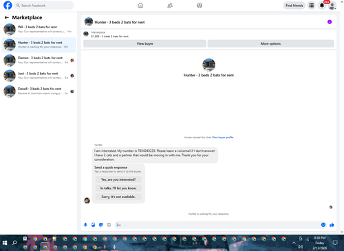Image resolution: width=344 pixels, height=251 pixels.
Task: Open the Groups icon in top navigation
Action: (x=200, y=6)
